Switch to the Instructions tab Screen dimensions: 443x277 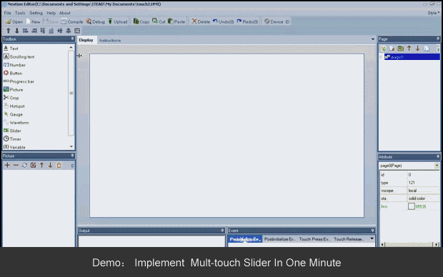point(110,41)
